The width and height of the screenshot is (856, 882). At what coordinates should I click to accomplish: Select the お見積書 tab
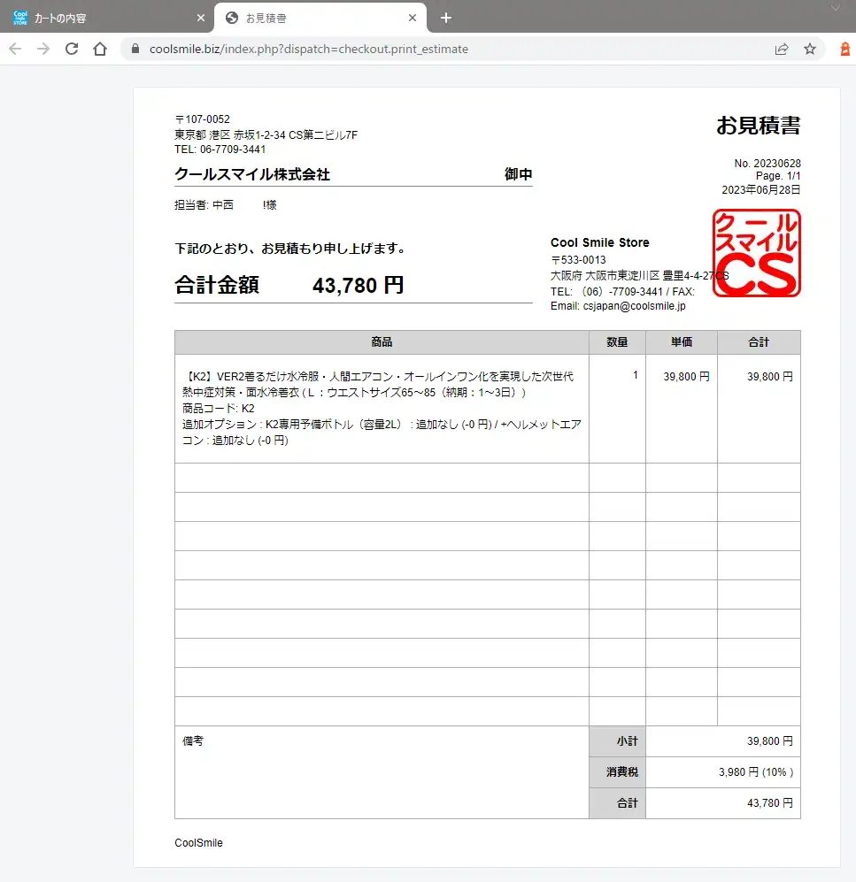[x=320, y=18]
